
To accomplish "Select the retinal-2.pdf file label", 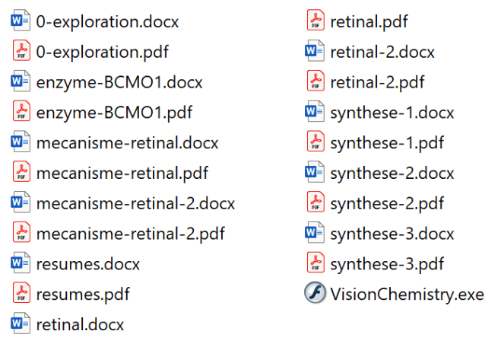I will (x=377, y=81).
